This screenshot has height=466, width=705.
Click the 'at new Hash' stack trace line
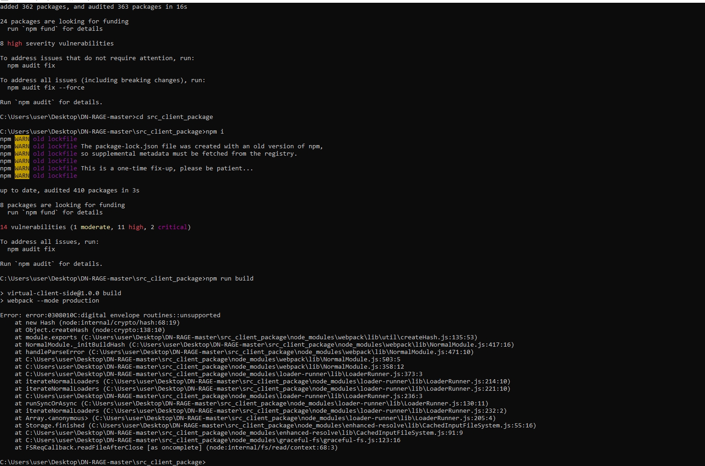click(97, 322)
